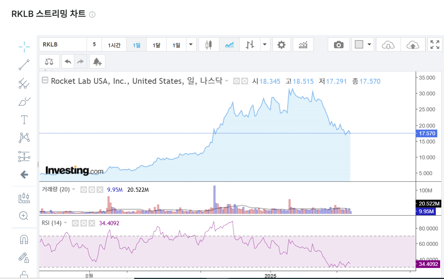444x279 pixels.
Task: Select the highlighted 1일 interval
Action: tap(137, 45)
